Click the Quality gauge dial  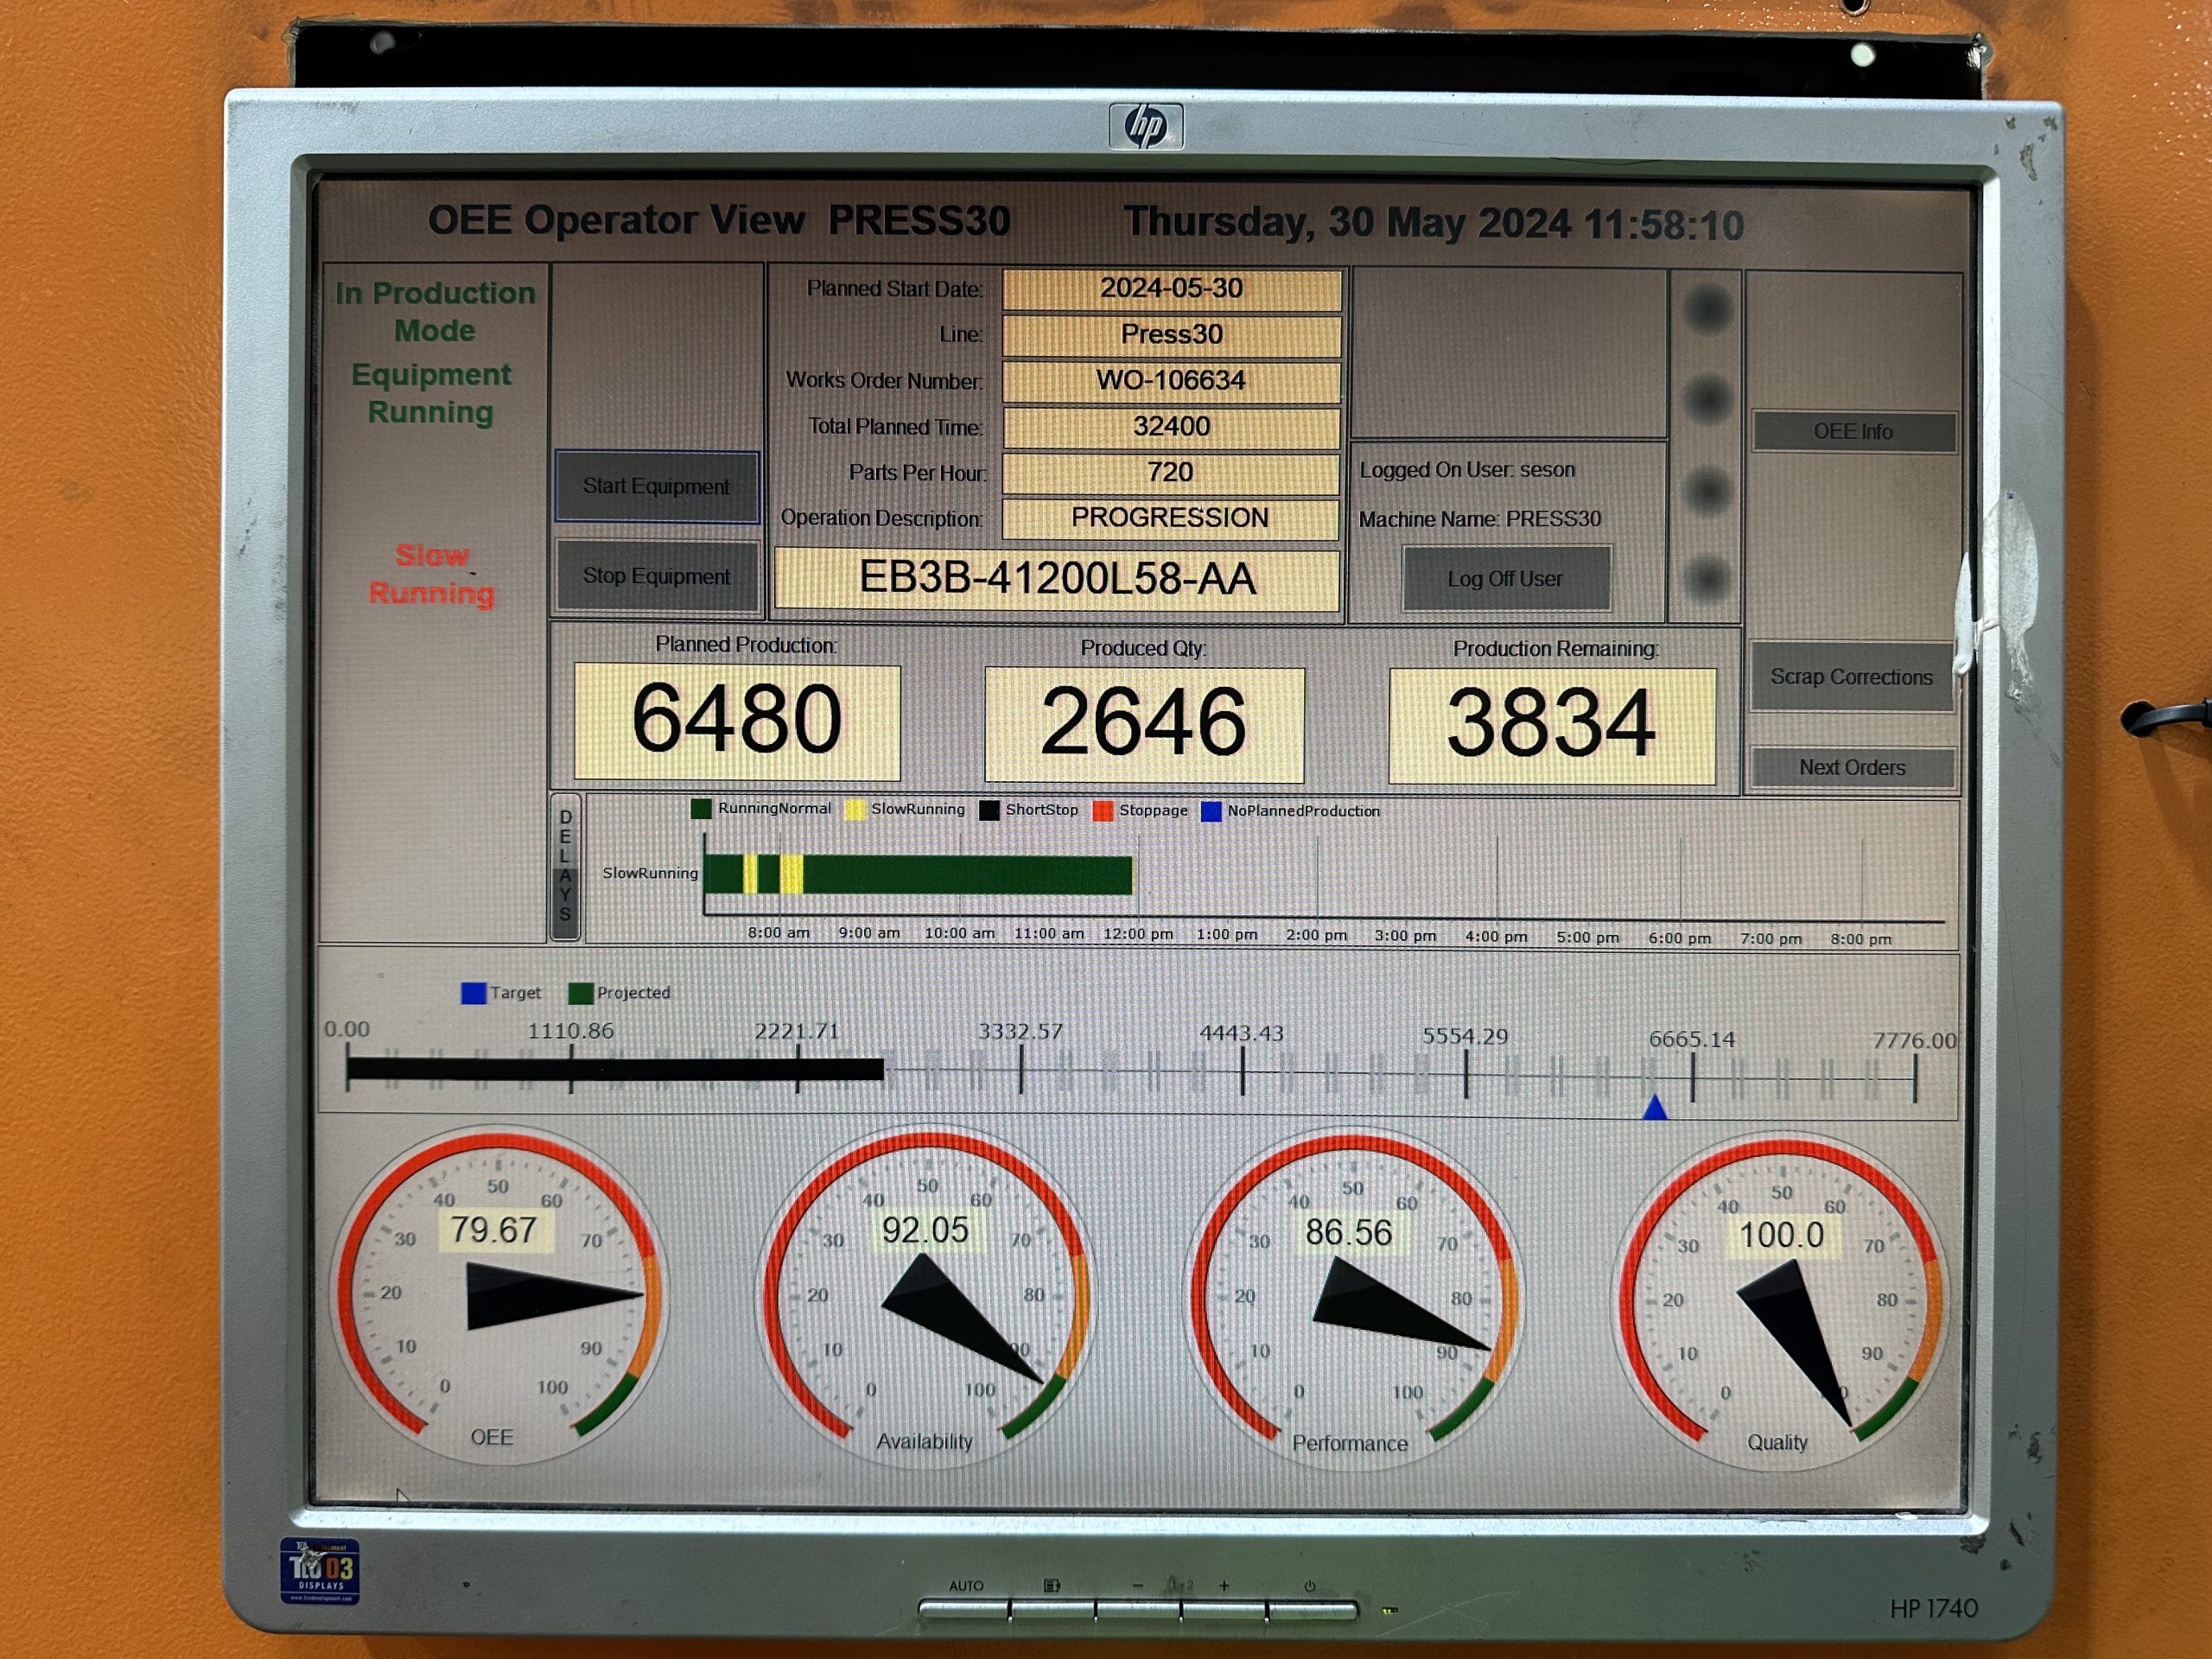1780,1300
